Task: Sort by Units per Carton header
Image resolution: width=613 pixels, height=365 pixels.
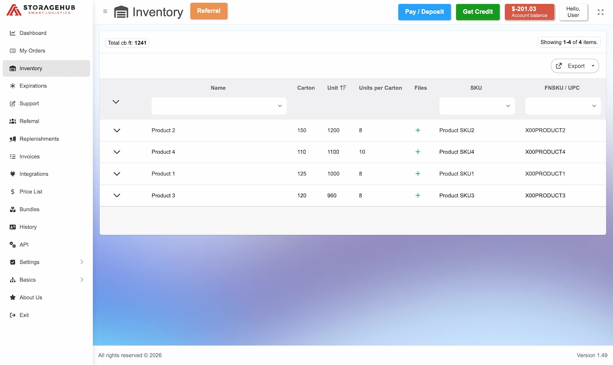Action: click(381, 88)
